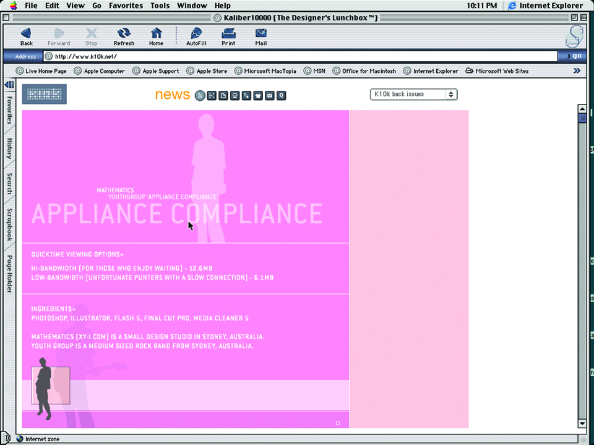Image resolution: width=594 pixels, height=445 pixels.
Task: Open the Favorites side tab
Action: pos(9,110)
